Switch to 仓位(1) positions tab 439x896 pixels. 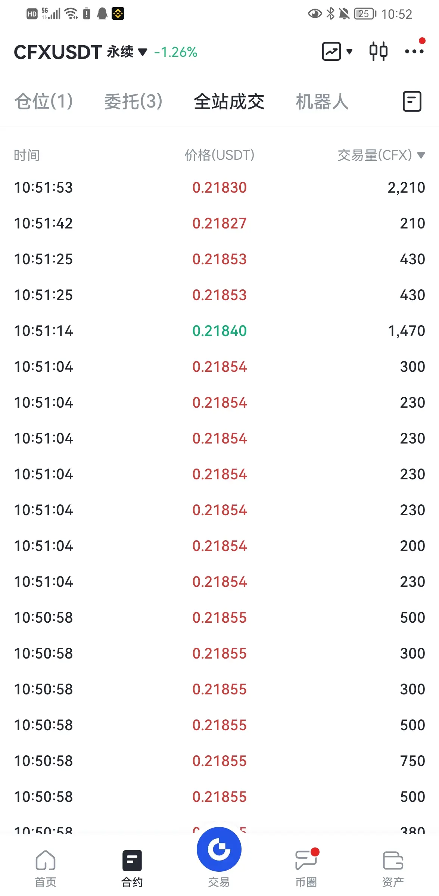44,101
